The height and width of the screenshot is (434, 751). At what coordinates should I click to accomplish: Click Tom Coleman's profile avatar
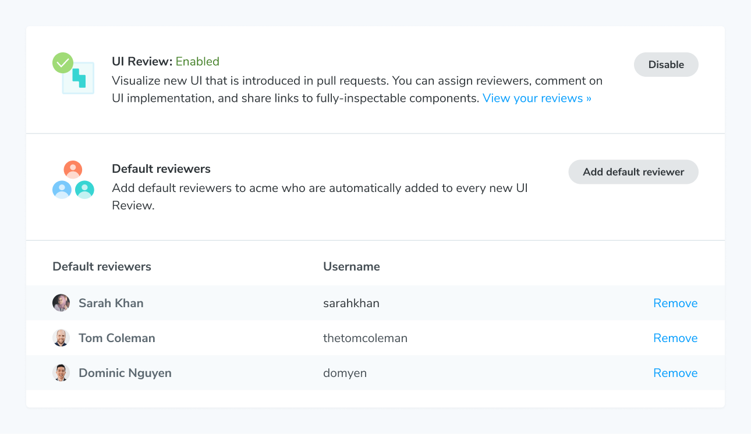click(61, 337)
